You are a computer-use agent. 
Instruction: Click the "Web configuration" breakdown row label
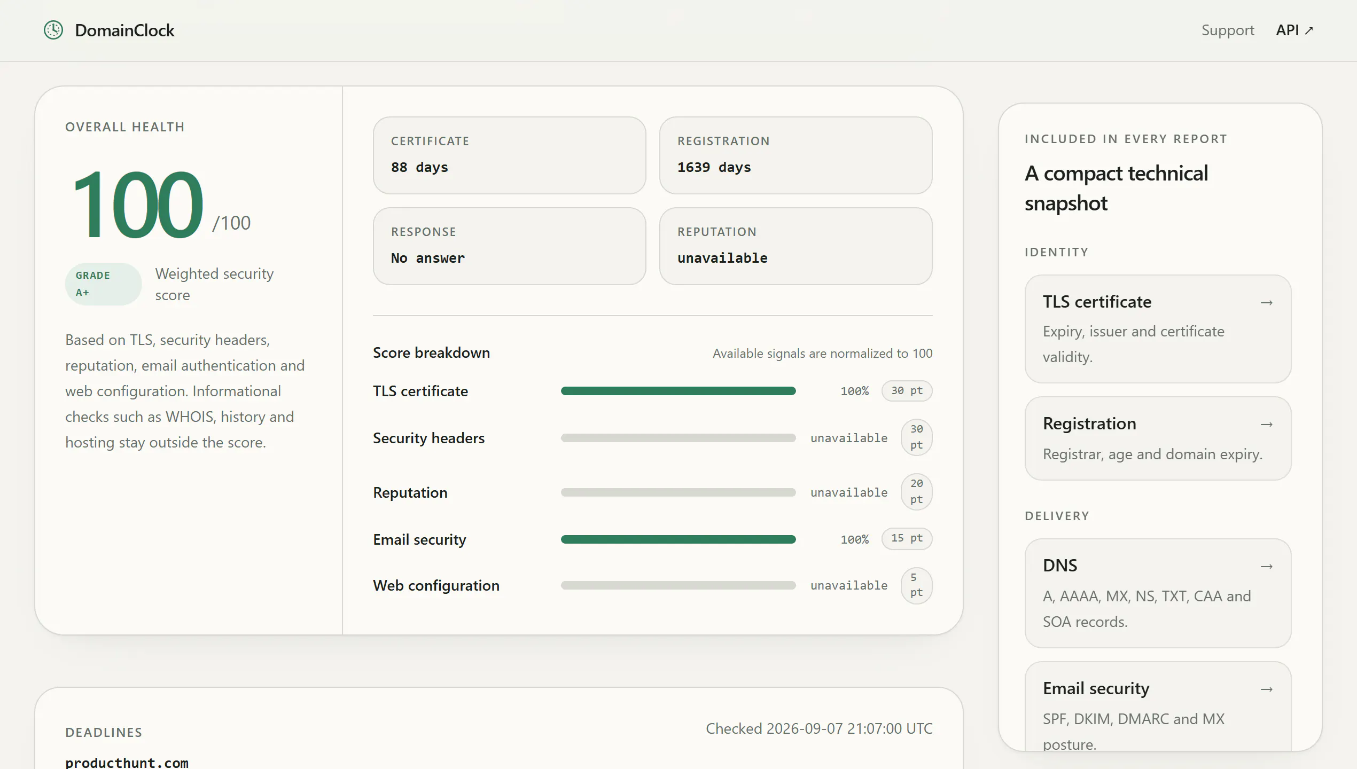436,586
